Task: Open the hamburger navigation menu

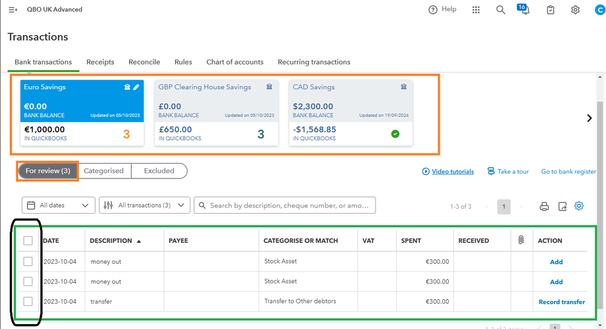Action: click(x=13, y=10)
